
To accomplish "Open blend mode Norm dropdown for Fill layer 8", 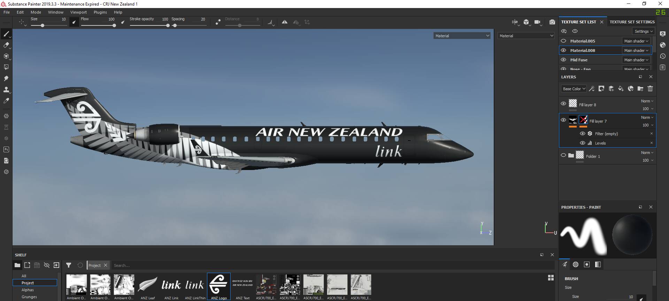I will tap(647, 101).
